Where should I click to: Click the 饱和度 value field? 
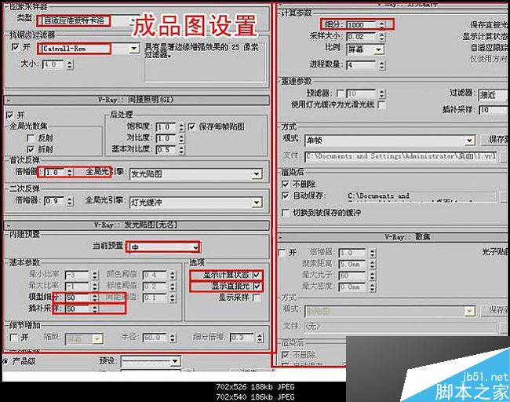[x=166, y=127]
